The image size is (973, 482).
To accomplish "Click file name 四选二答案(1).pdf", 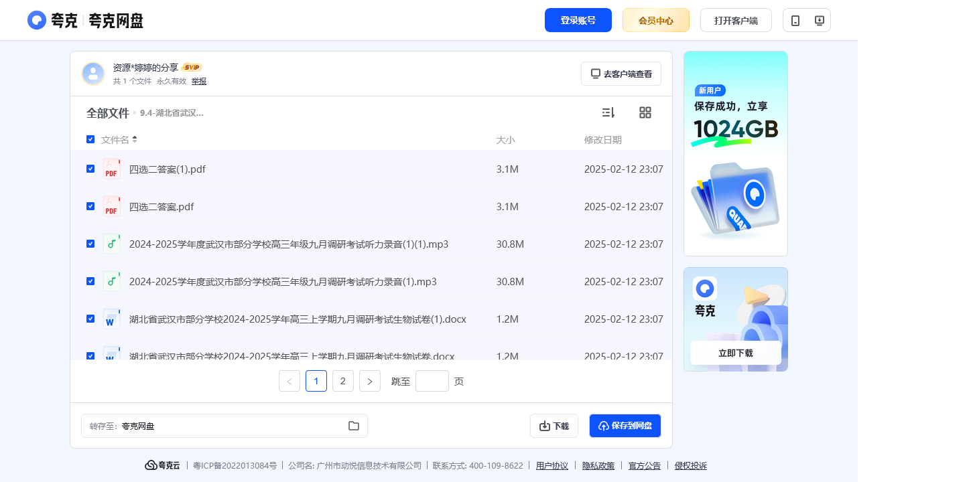I will [168, 169].
